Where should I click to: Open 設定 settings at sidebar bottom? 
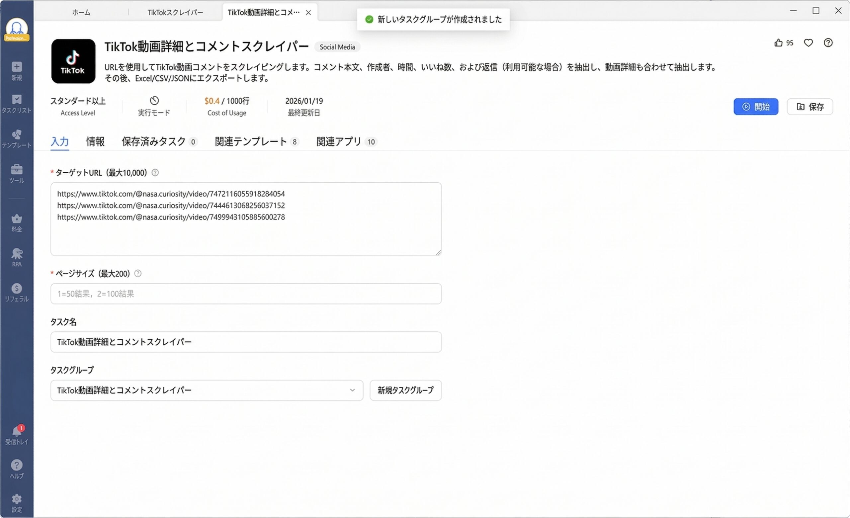(16, 502)
